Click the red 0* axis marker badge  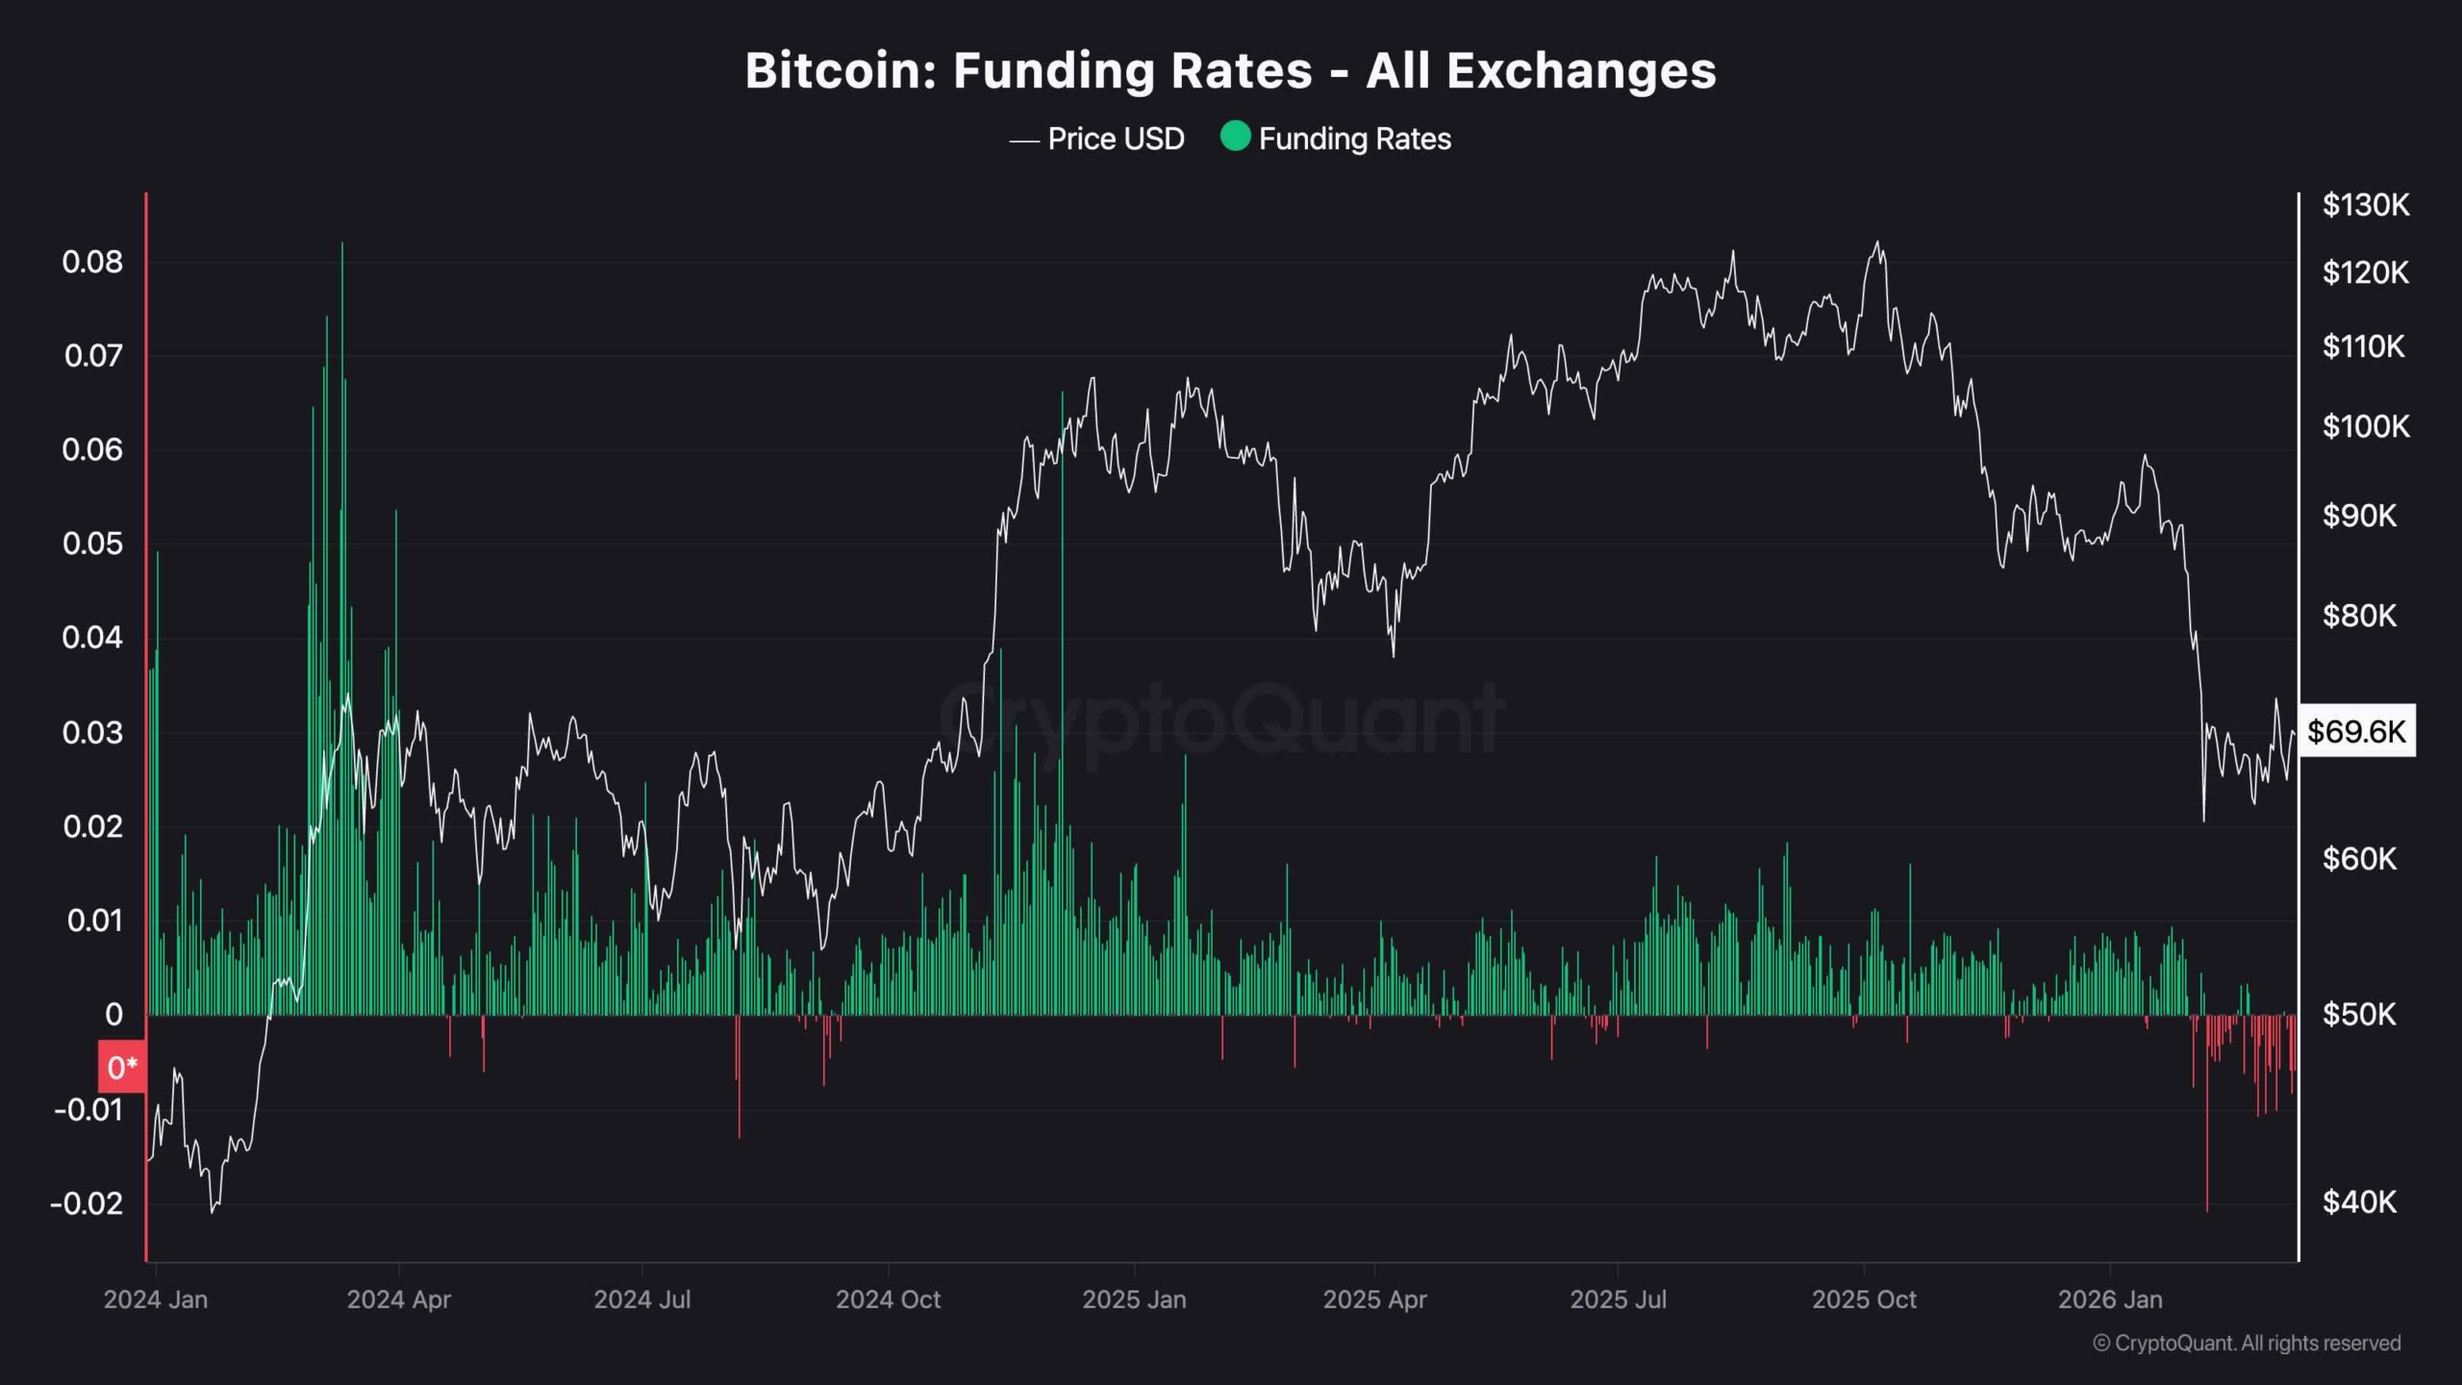pos(122,1067)
